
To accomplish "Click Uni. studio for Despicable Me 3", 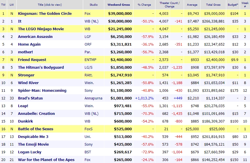I will point(88,136).
